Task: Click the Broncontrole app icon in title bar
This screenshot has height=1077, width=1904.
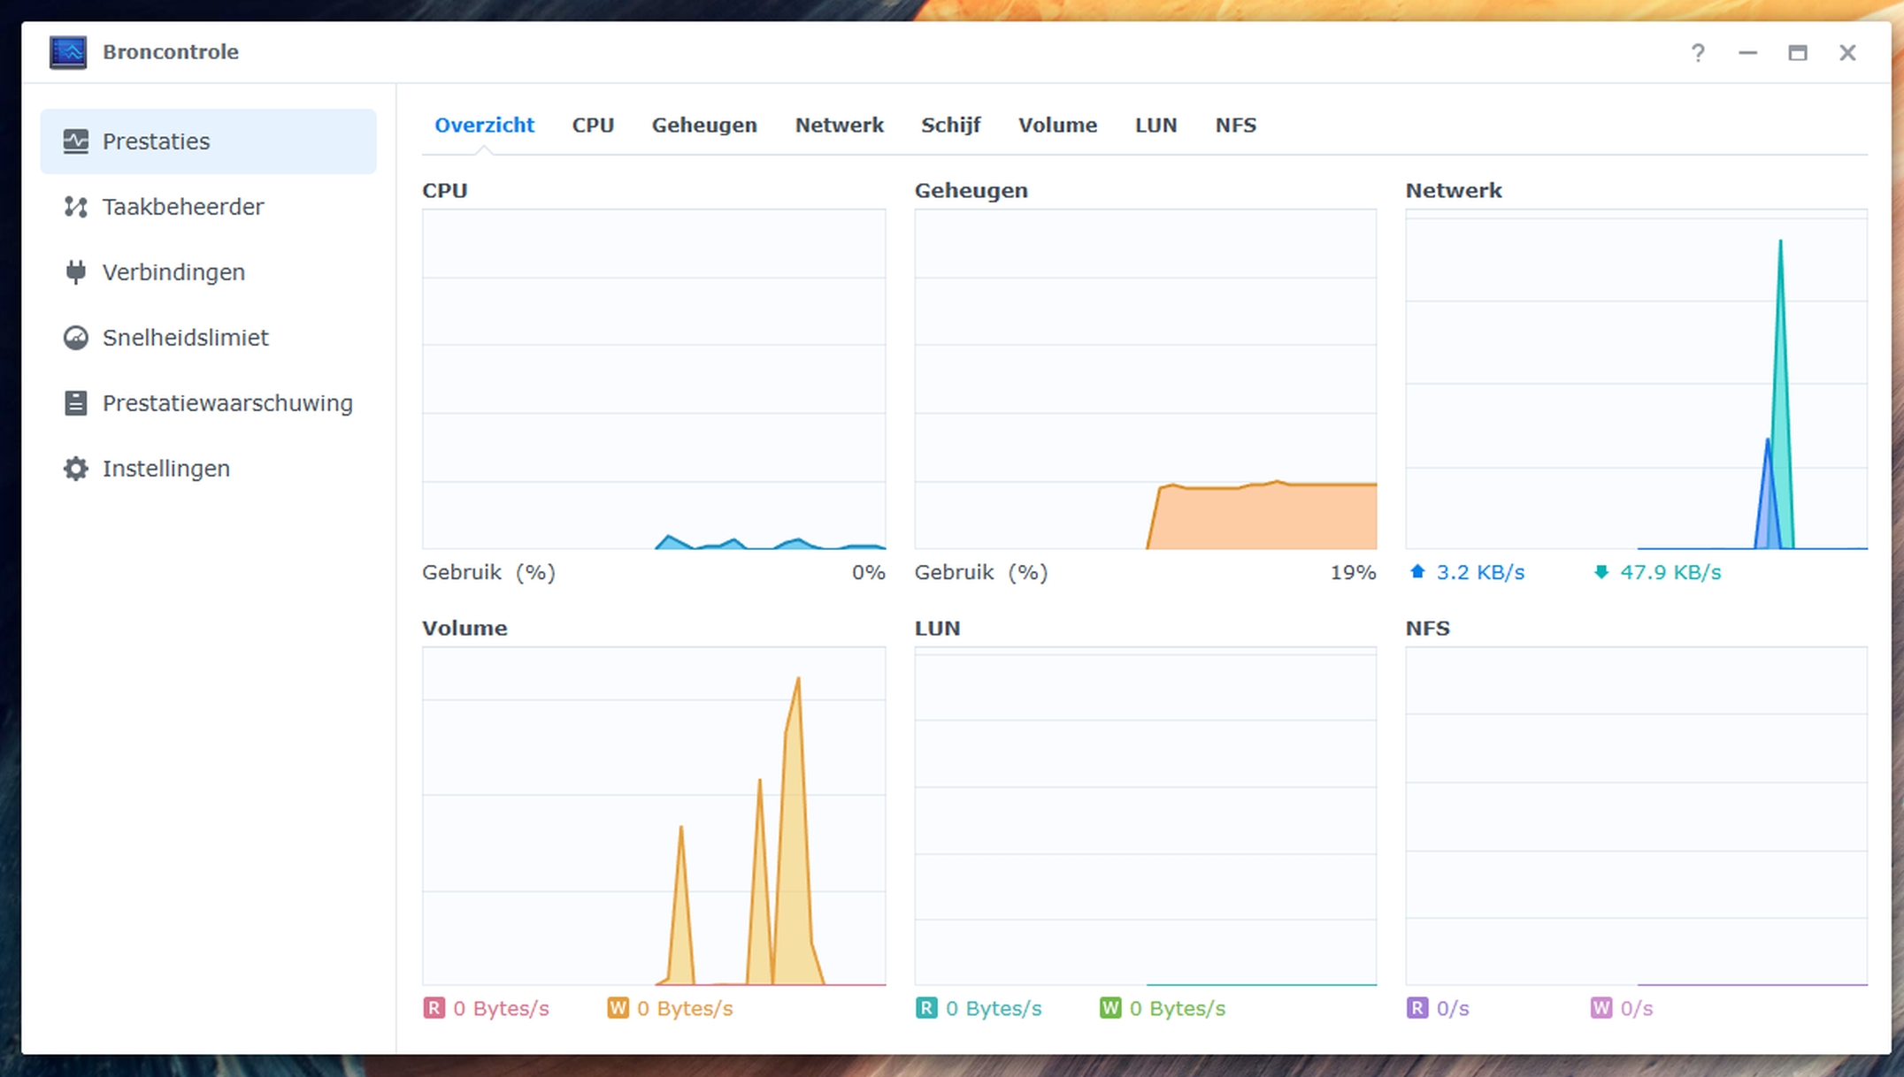Action: [68, 52]
